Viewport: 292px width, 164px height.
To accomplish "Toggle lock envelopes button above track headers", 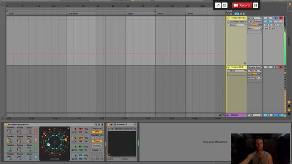I will tap(242, 14).
